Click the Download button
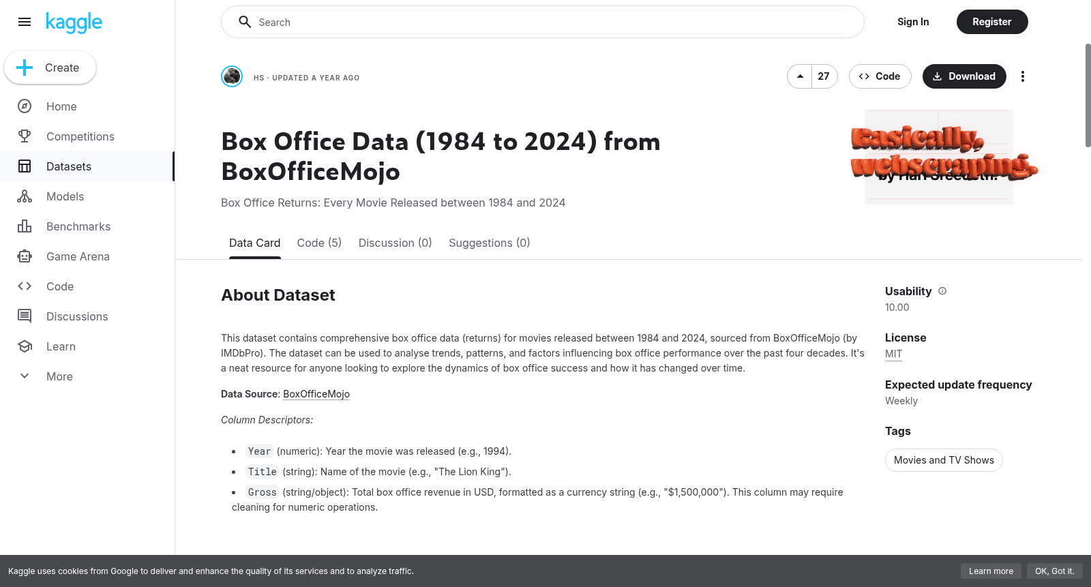The width and height of the screenshot is (1091, 587). 964,76
